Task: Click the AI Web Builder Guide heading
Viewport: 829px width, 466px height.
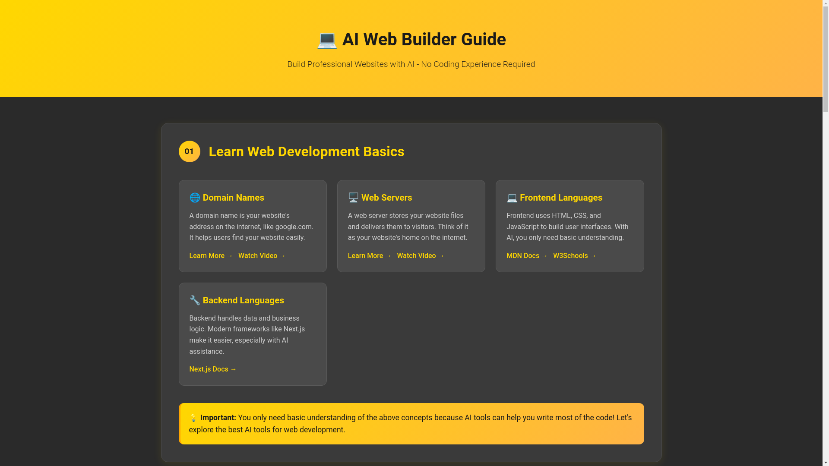Action: [411, 40]
